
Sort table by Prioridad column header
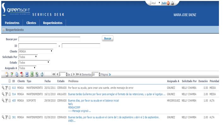pyautogui.click(x=214, y=81)
